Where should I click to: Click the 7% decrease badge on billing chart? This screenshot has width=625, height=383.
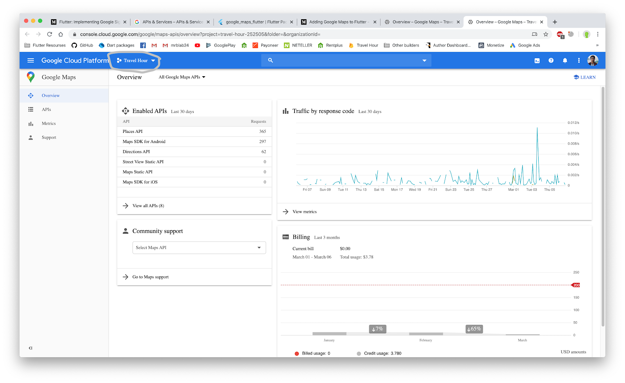click(377, 329)
